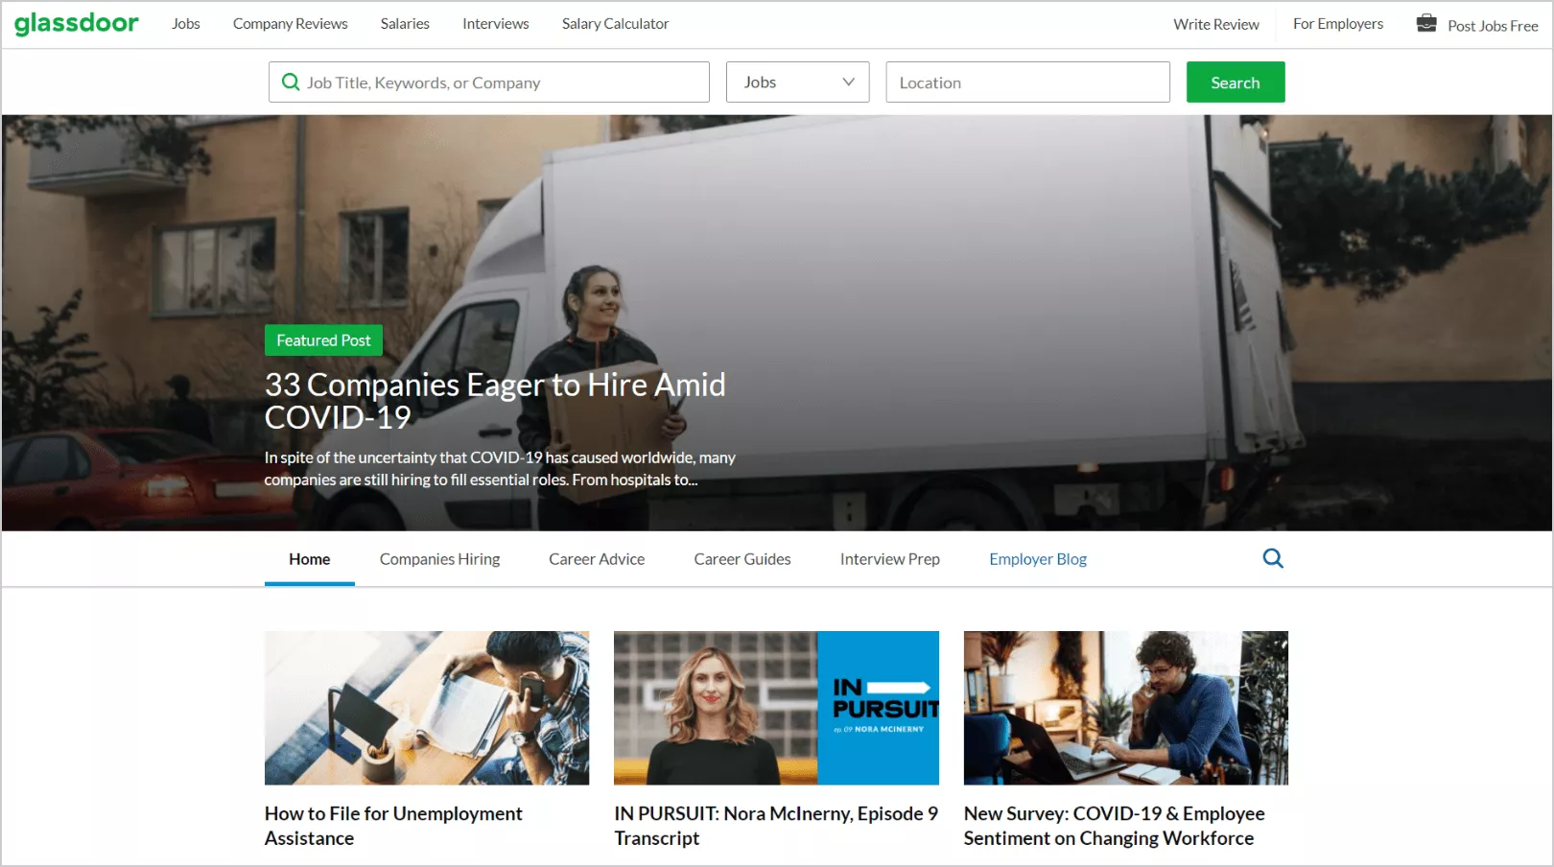Switch to Companies Hiring tab
1554x867 pixels.
[440, 559]
